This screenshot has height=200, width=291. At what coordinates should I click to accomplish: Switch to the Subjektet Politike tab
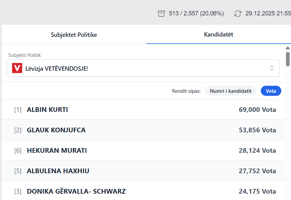74,35
